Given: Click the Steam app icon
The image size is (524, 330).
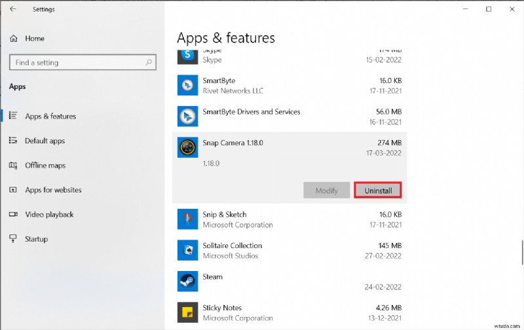Looking at the screenshot, I should pos(188,282).
